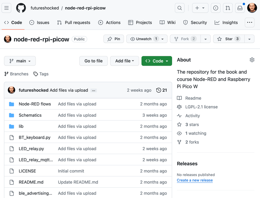Expand commit message ellipsis button
This screenshot has width=260, height=198.
(93, 90)
